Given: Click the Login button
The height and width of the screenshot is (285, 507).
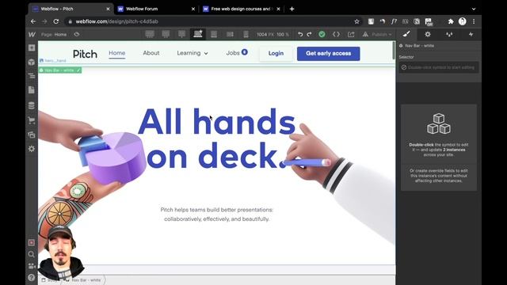Looking at the screenshot, I should click(276, 53).
